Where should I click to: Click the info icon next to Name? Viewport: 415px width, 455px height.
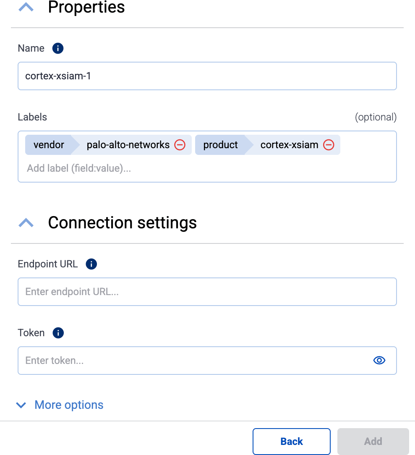[58, 48]
